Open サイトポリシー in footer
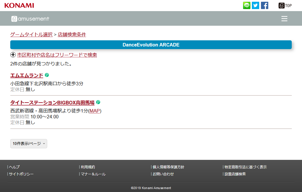The image size is (302, 192). [x=21, y=174]
